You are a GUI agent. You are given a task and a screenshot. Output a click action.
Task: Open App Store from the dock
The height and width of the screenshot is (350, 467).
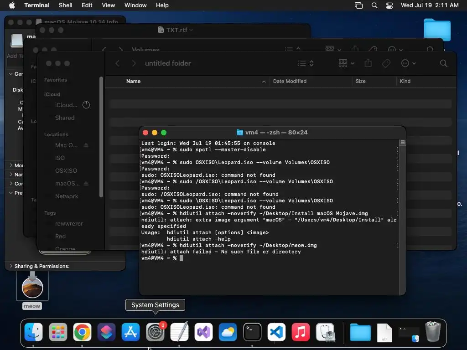tap(131, 332)
